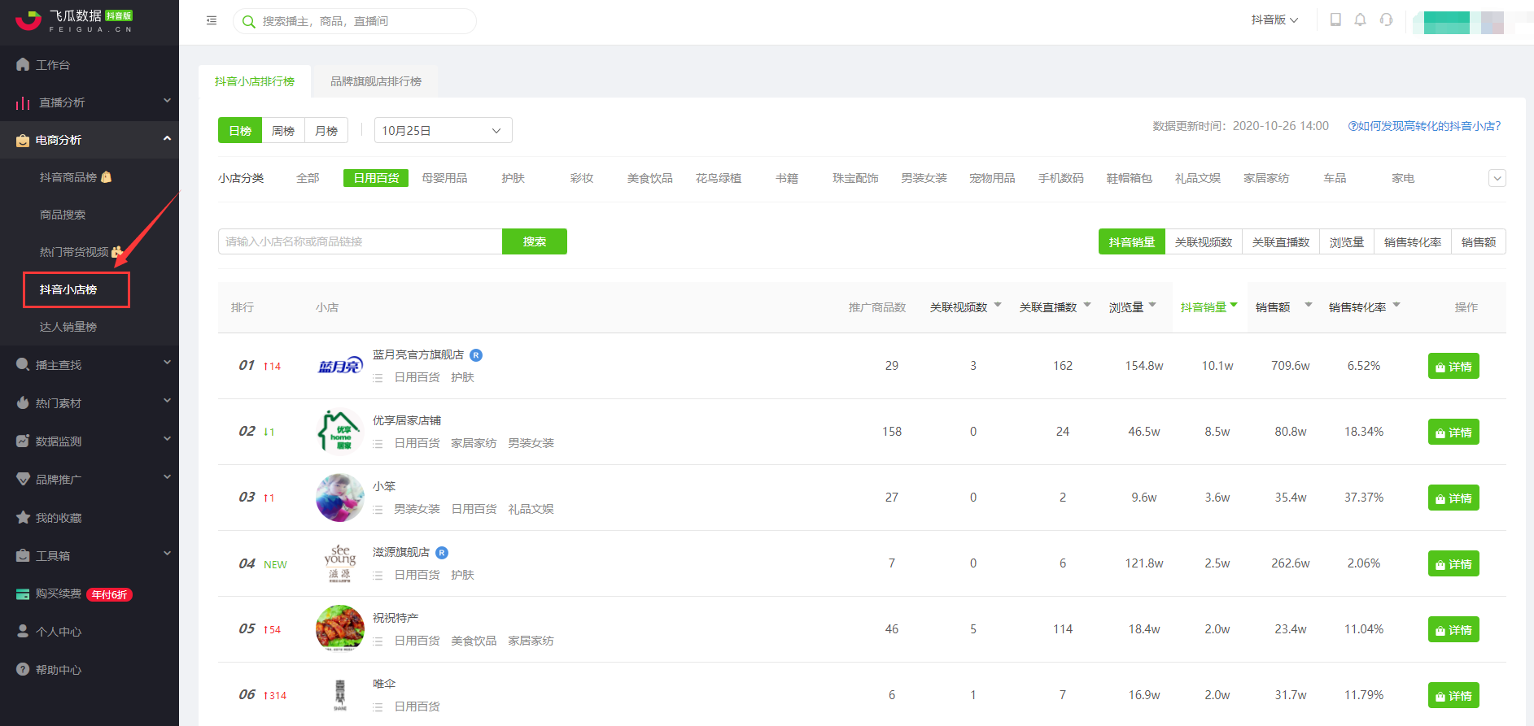1534x726 pixels.
Task: Click the 蓝月亮 shop logo thumbnail
Action: 340,366
